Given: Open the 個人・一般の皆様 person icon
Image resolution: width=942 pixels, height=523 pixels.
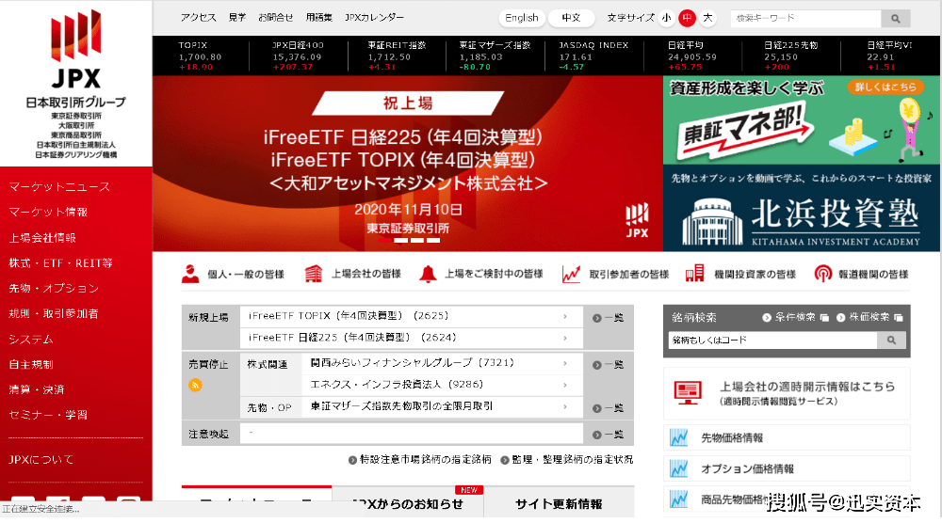Looking at the screenshot, I should click(190, 274).
